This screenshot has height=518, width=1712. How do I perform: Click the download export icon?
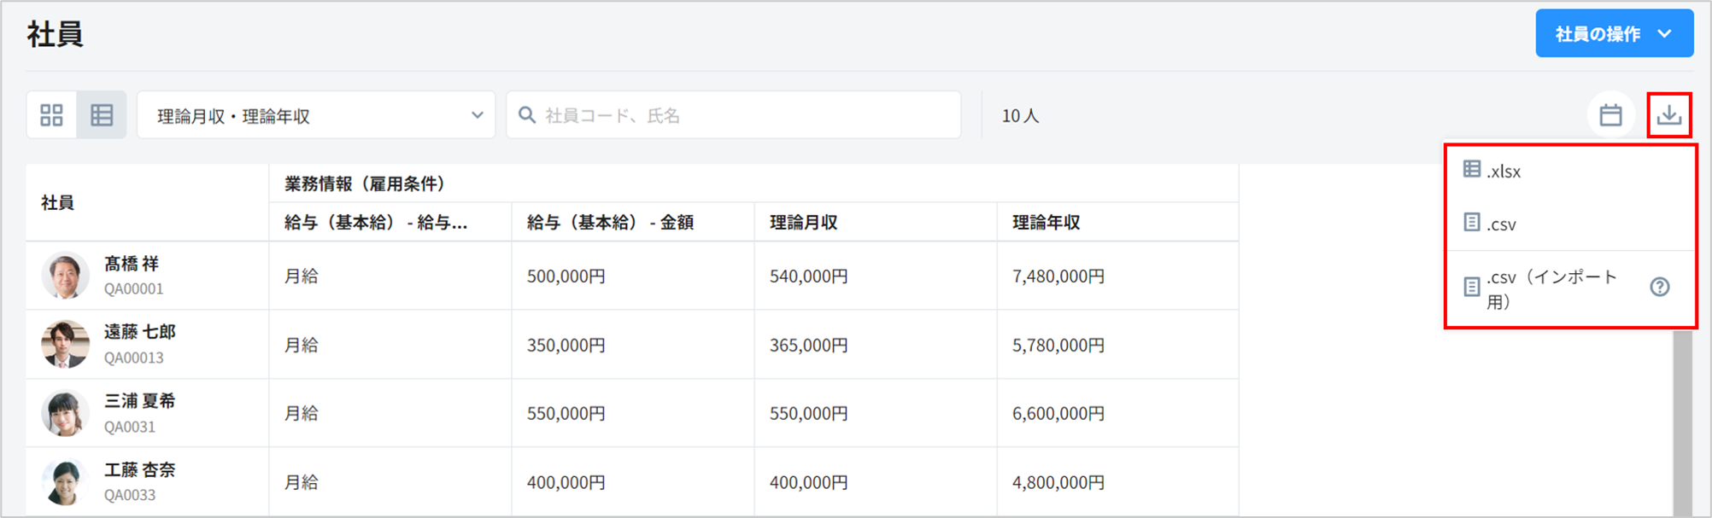pyautogui.click(x=1668, y=115)
